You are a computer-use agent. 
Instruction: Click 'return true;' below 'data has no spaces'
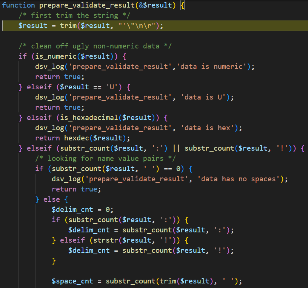pyautogui.click(x=76, y=189)
